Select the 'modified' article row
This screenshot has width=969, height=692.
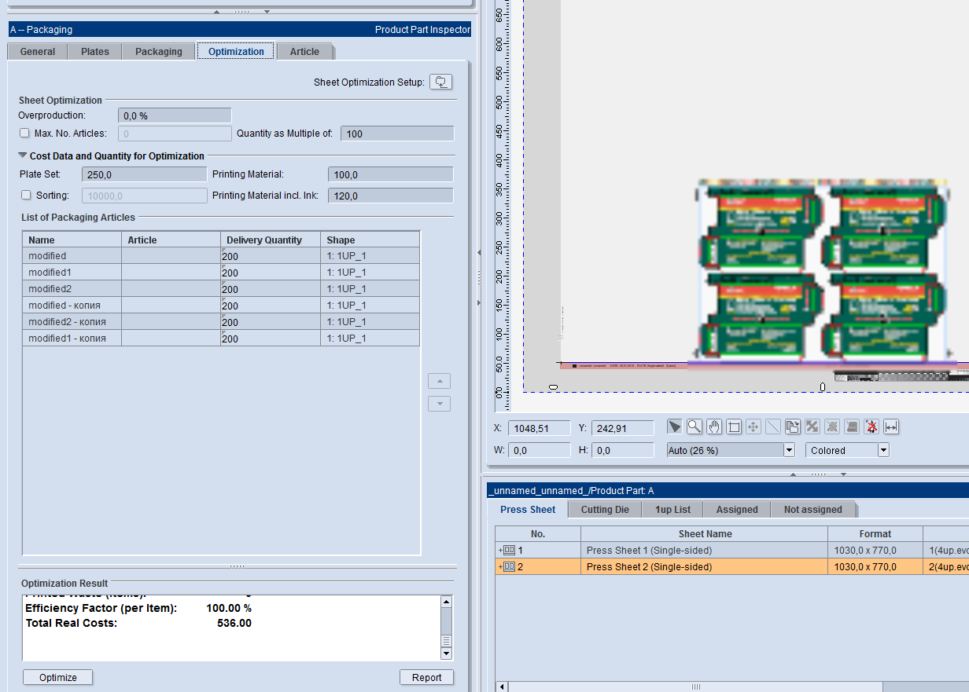tap(221, 255)
